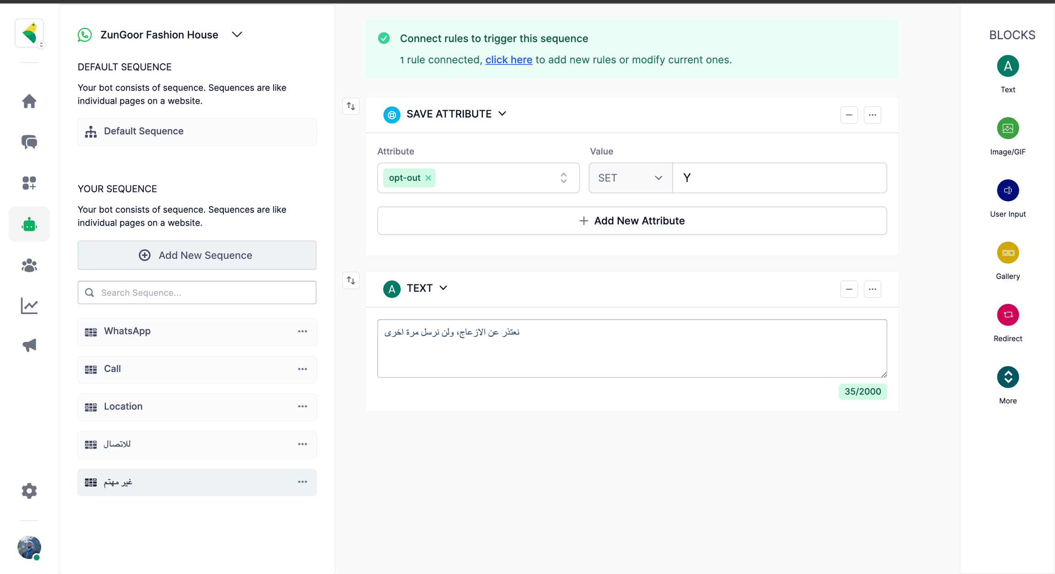Open analytics chart icon in sidebar
The height and width of the screenshot is (574, 1055).
point(29,306)
